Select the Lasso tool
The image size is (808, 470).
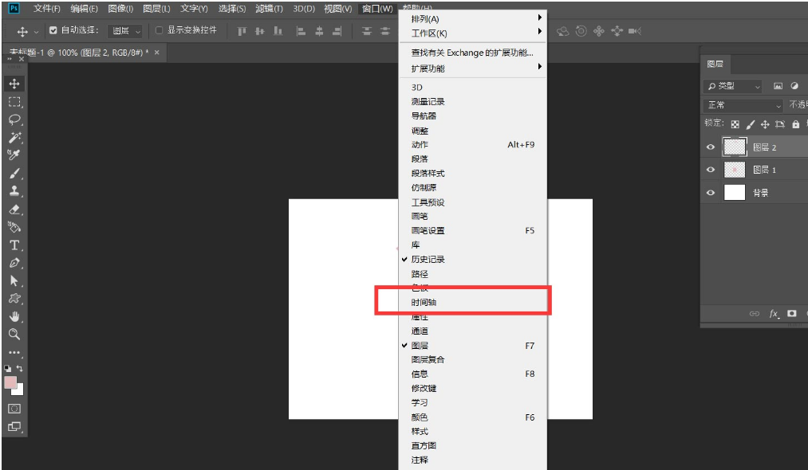(x=14, y=119)
